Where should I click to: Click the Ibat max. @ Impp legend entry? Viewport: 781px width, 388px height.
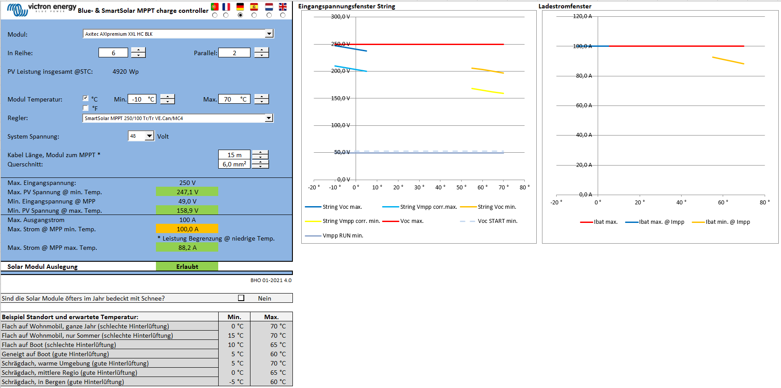[655, 222]
